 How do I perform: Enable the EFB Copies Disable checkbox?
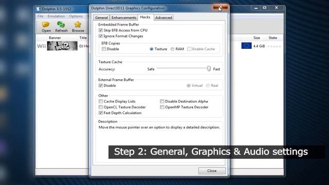104,49
